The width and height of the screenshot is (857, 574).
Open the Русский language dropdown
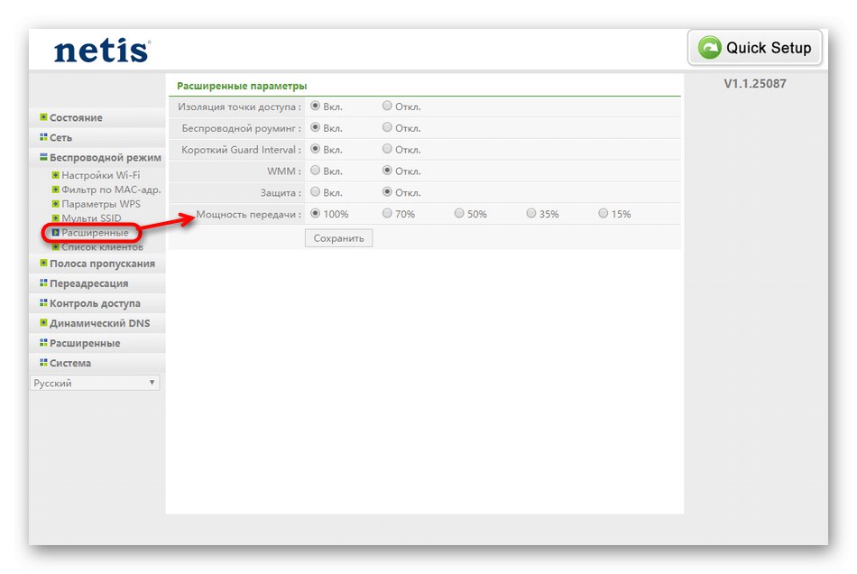point(95,383)
